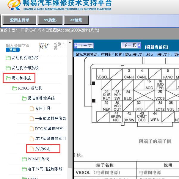Click FANC terminal 6 in diagram
The height and width of the screenshot is (179, 179).
coord(168,74)
